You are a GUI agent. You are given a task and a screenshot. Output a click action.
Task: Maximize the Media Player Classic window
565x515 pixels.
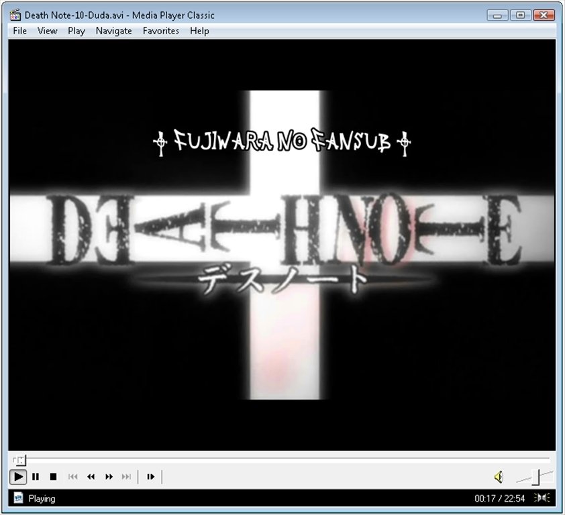click(520, 15)
